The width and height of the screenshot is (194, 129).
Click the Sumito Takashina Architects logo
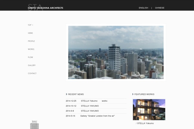pyautogui.click(x=45, y=7)
